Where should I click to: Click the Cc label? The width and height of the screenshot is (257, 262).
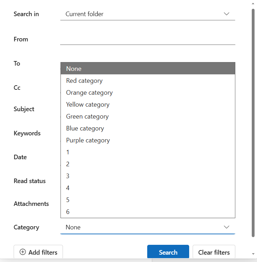tap(17, 88)
